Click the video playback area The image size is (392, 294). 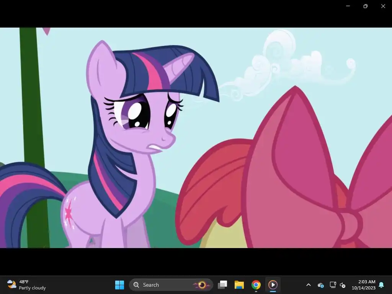pyautogui.click(x=196, y=138)
